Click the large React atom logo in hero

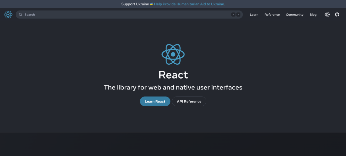click(x=173, y=54)
